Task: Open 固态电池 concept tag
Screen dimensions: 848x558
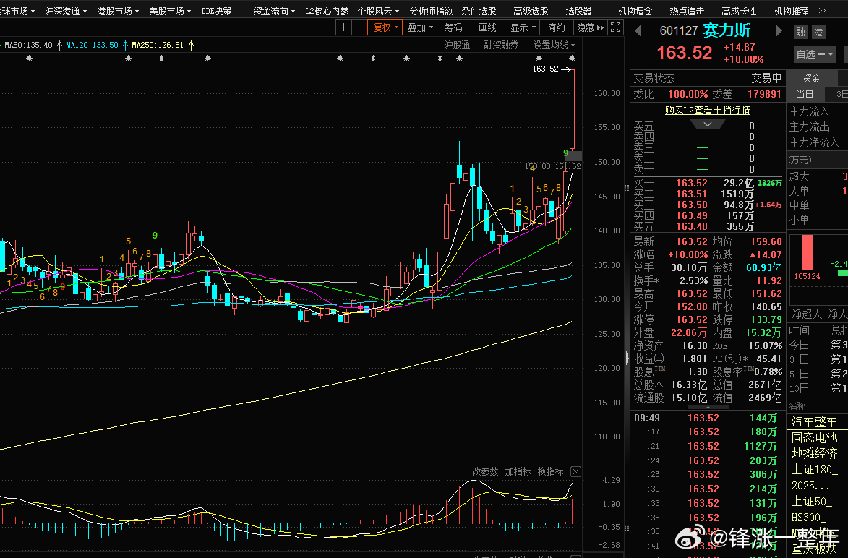Action: coord(814,437)
